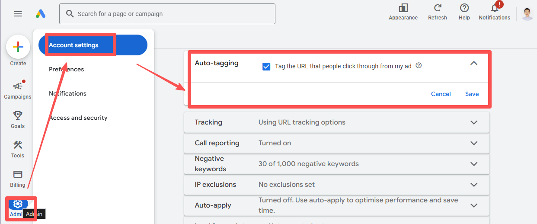Viewport: 537px width, 224px height.
Task: Select Notifications in the admin menu
Action: (x=67, y=93)
